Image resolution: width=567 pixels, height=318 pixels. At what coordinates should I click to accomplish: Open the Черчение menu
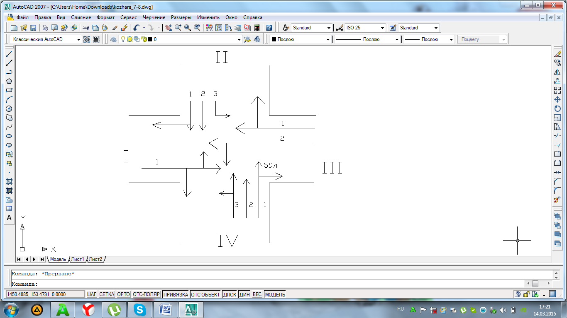click(154, 17)
